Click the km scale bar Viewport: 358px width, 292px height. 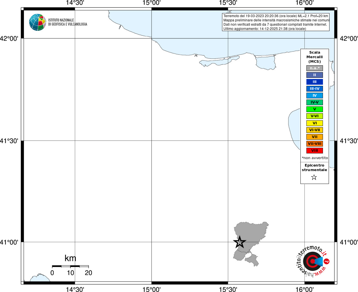point(70,266)
